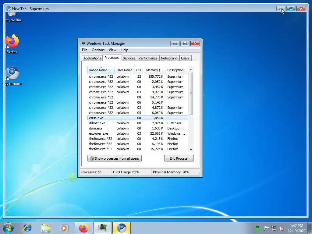Open the Help menu in Task Manager
Image resolution: width=312 pixels, height=234 pixels.
click(124, 50)
